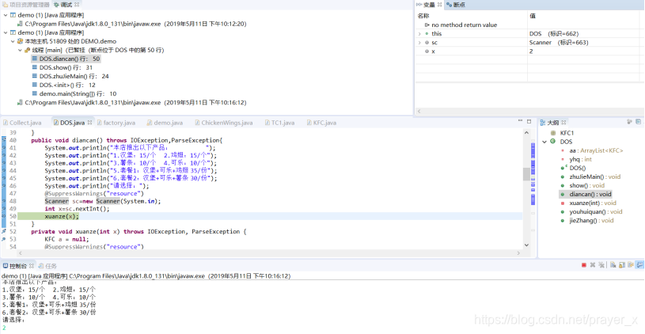Close the DOS.java editor tab

(x=89, y=123)
